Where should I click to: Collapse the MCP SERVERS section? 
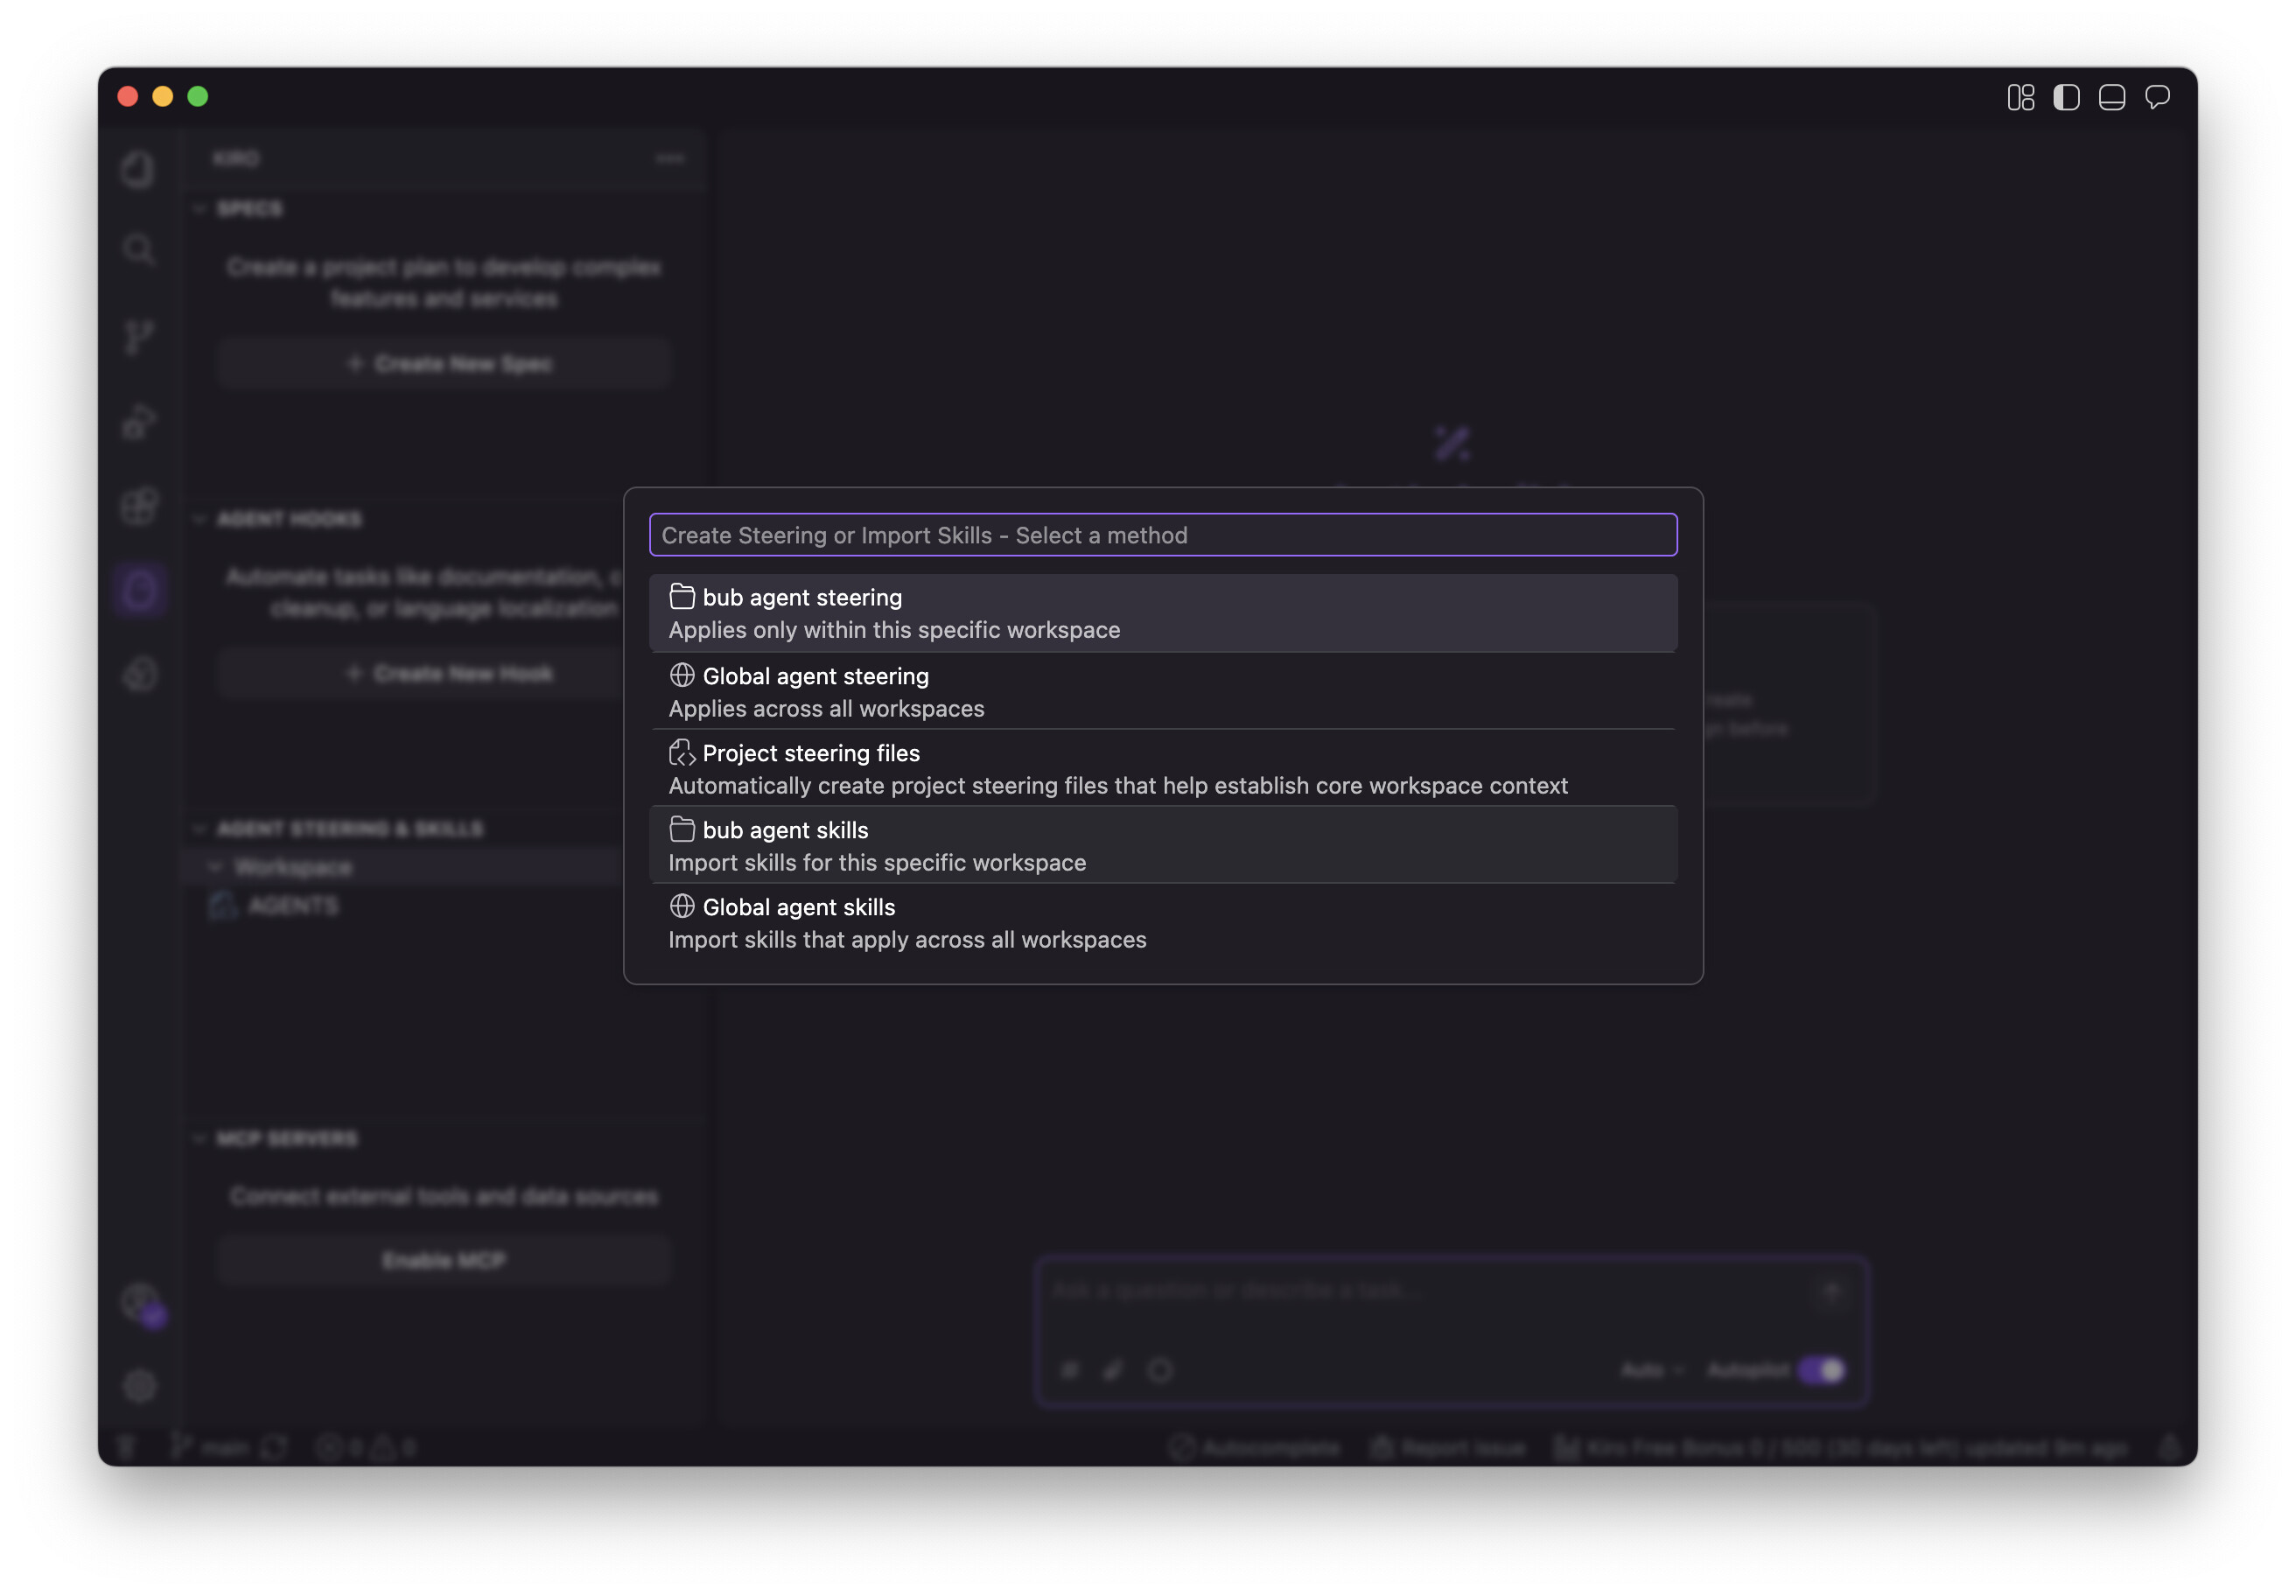tap(199, 1139)
